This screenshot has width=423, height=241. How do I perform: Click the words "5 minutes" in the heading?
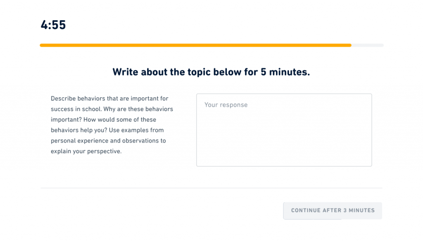tap(285, 72)
